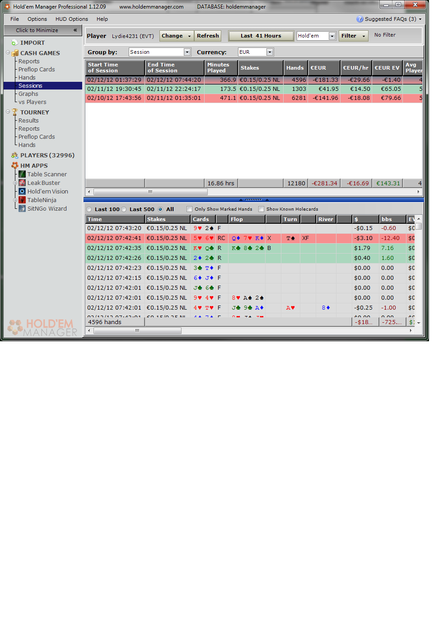Sort sessions by Start Time column header

pos(115,67)
